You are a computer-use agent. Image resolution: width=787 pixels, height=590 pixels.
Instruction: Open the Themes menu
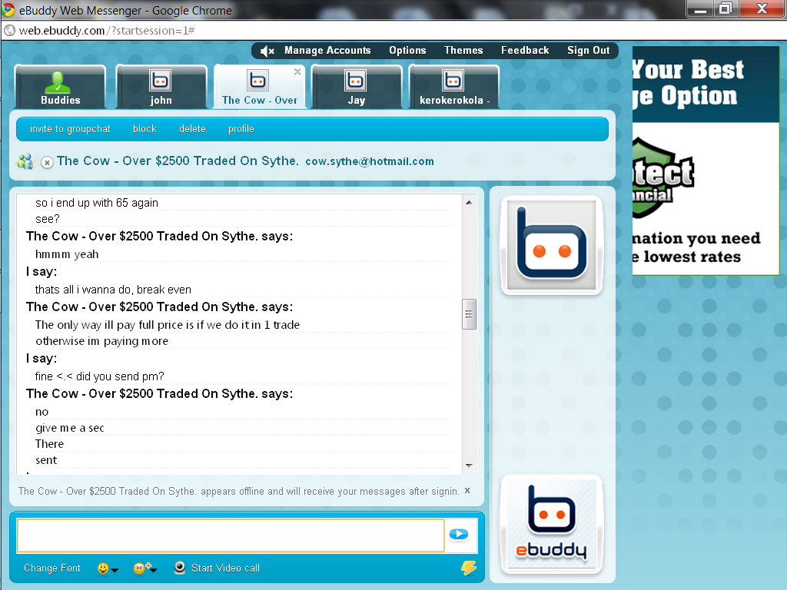click(463, 50)
